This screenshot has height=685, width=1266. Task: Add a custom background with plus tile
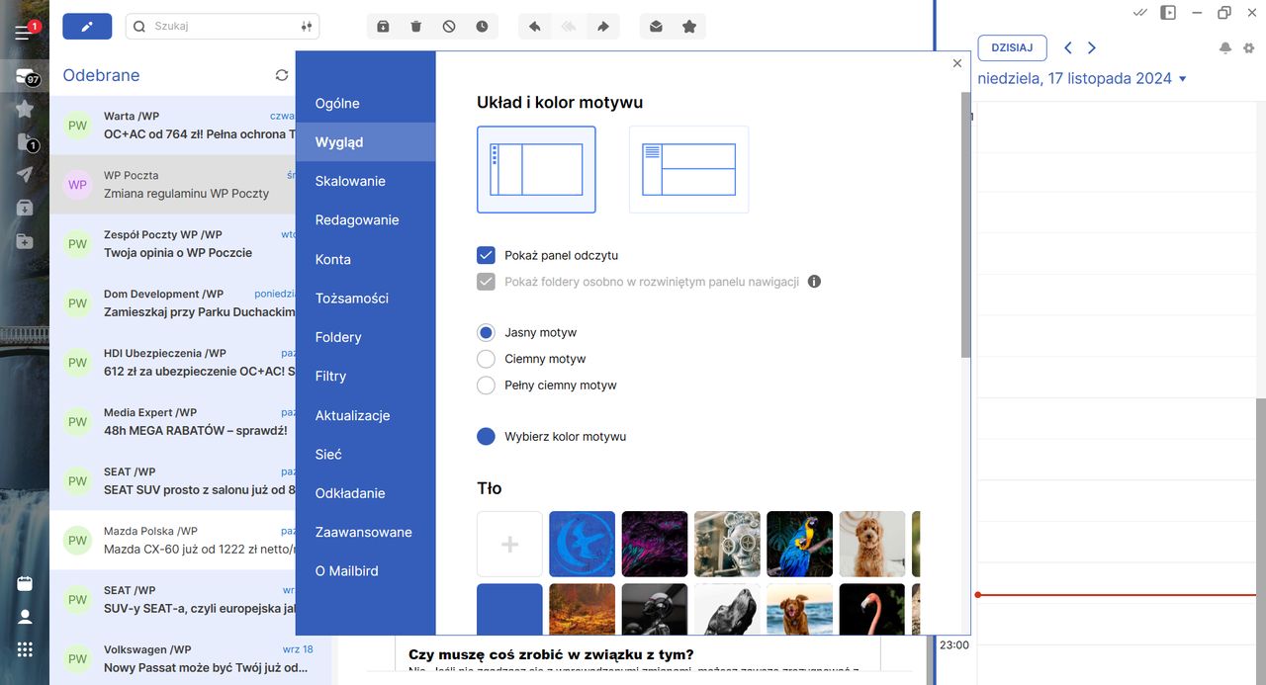tap(509, 544)
